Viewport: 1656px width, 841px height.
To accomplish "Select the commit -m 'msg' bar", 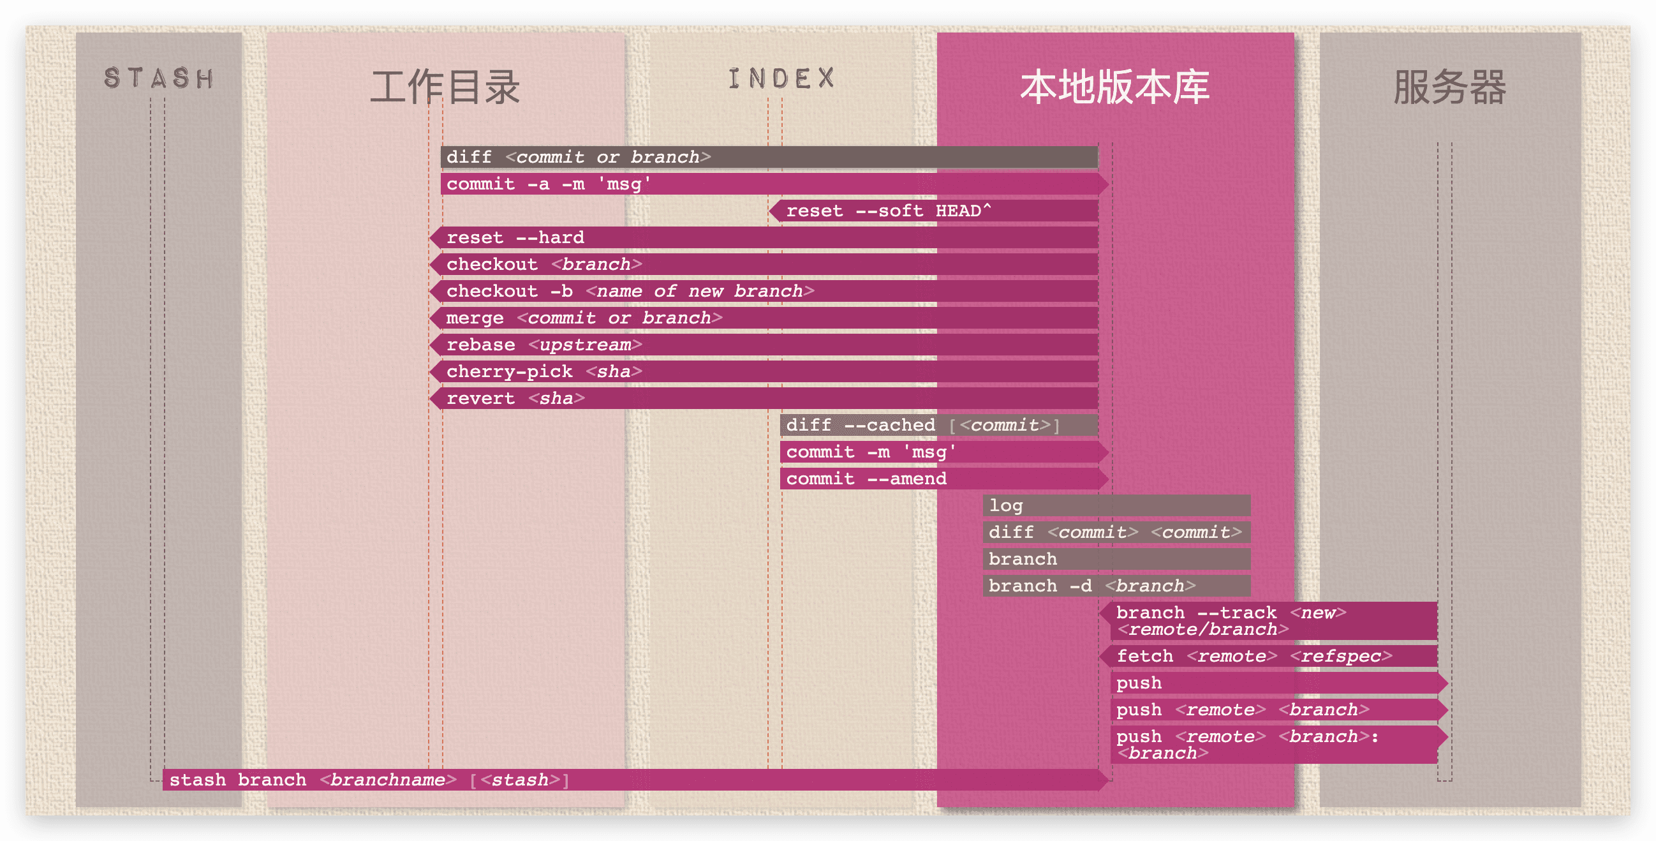I will click(x=944, y=452).
